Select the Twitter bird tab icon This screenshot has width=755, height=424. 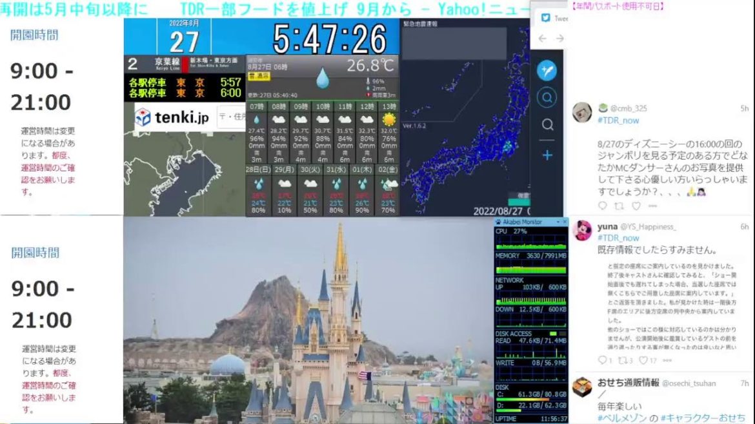545,18
